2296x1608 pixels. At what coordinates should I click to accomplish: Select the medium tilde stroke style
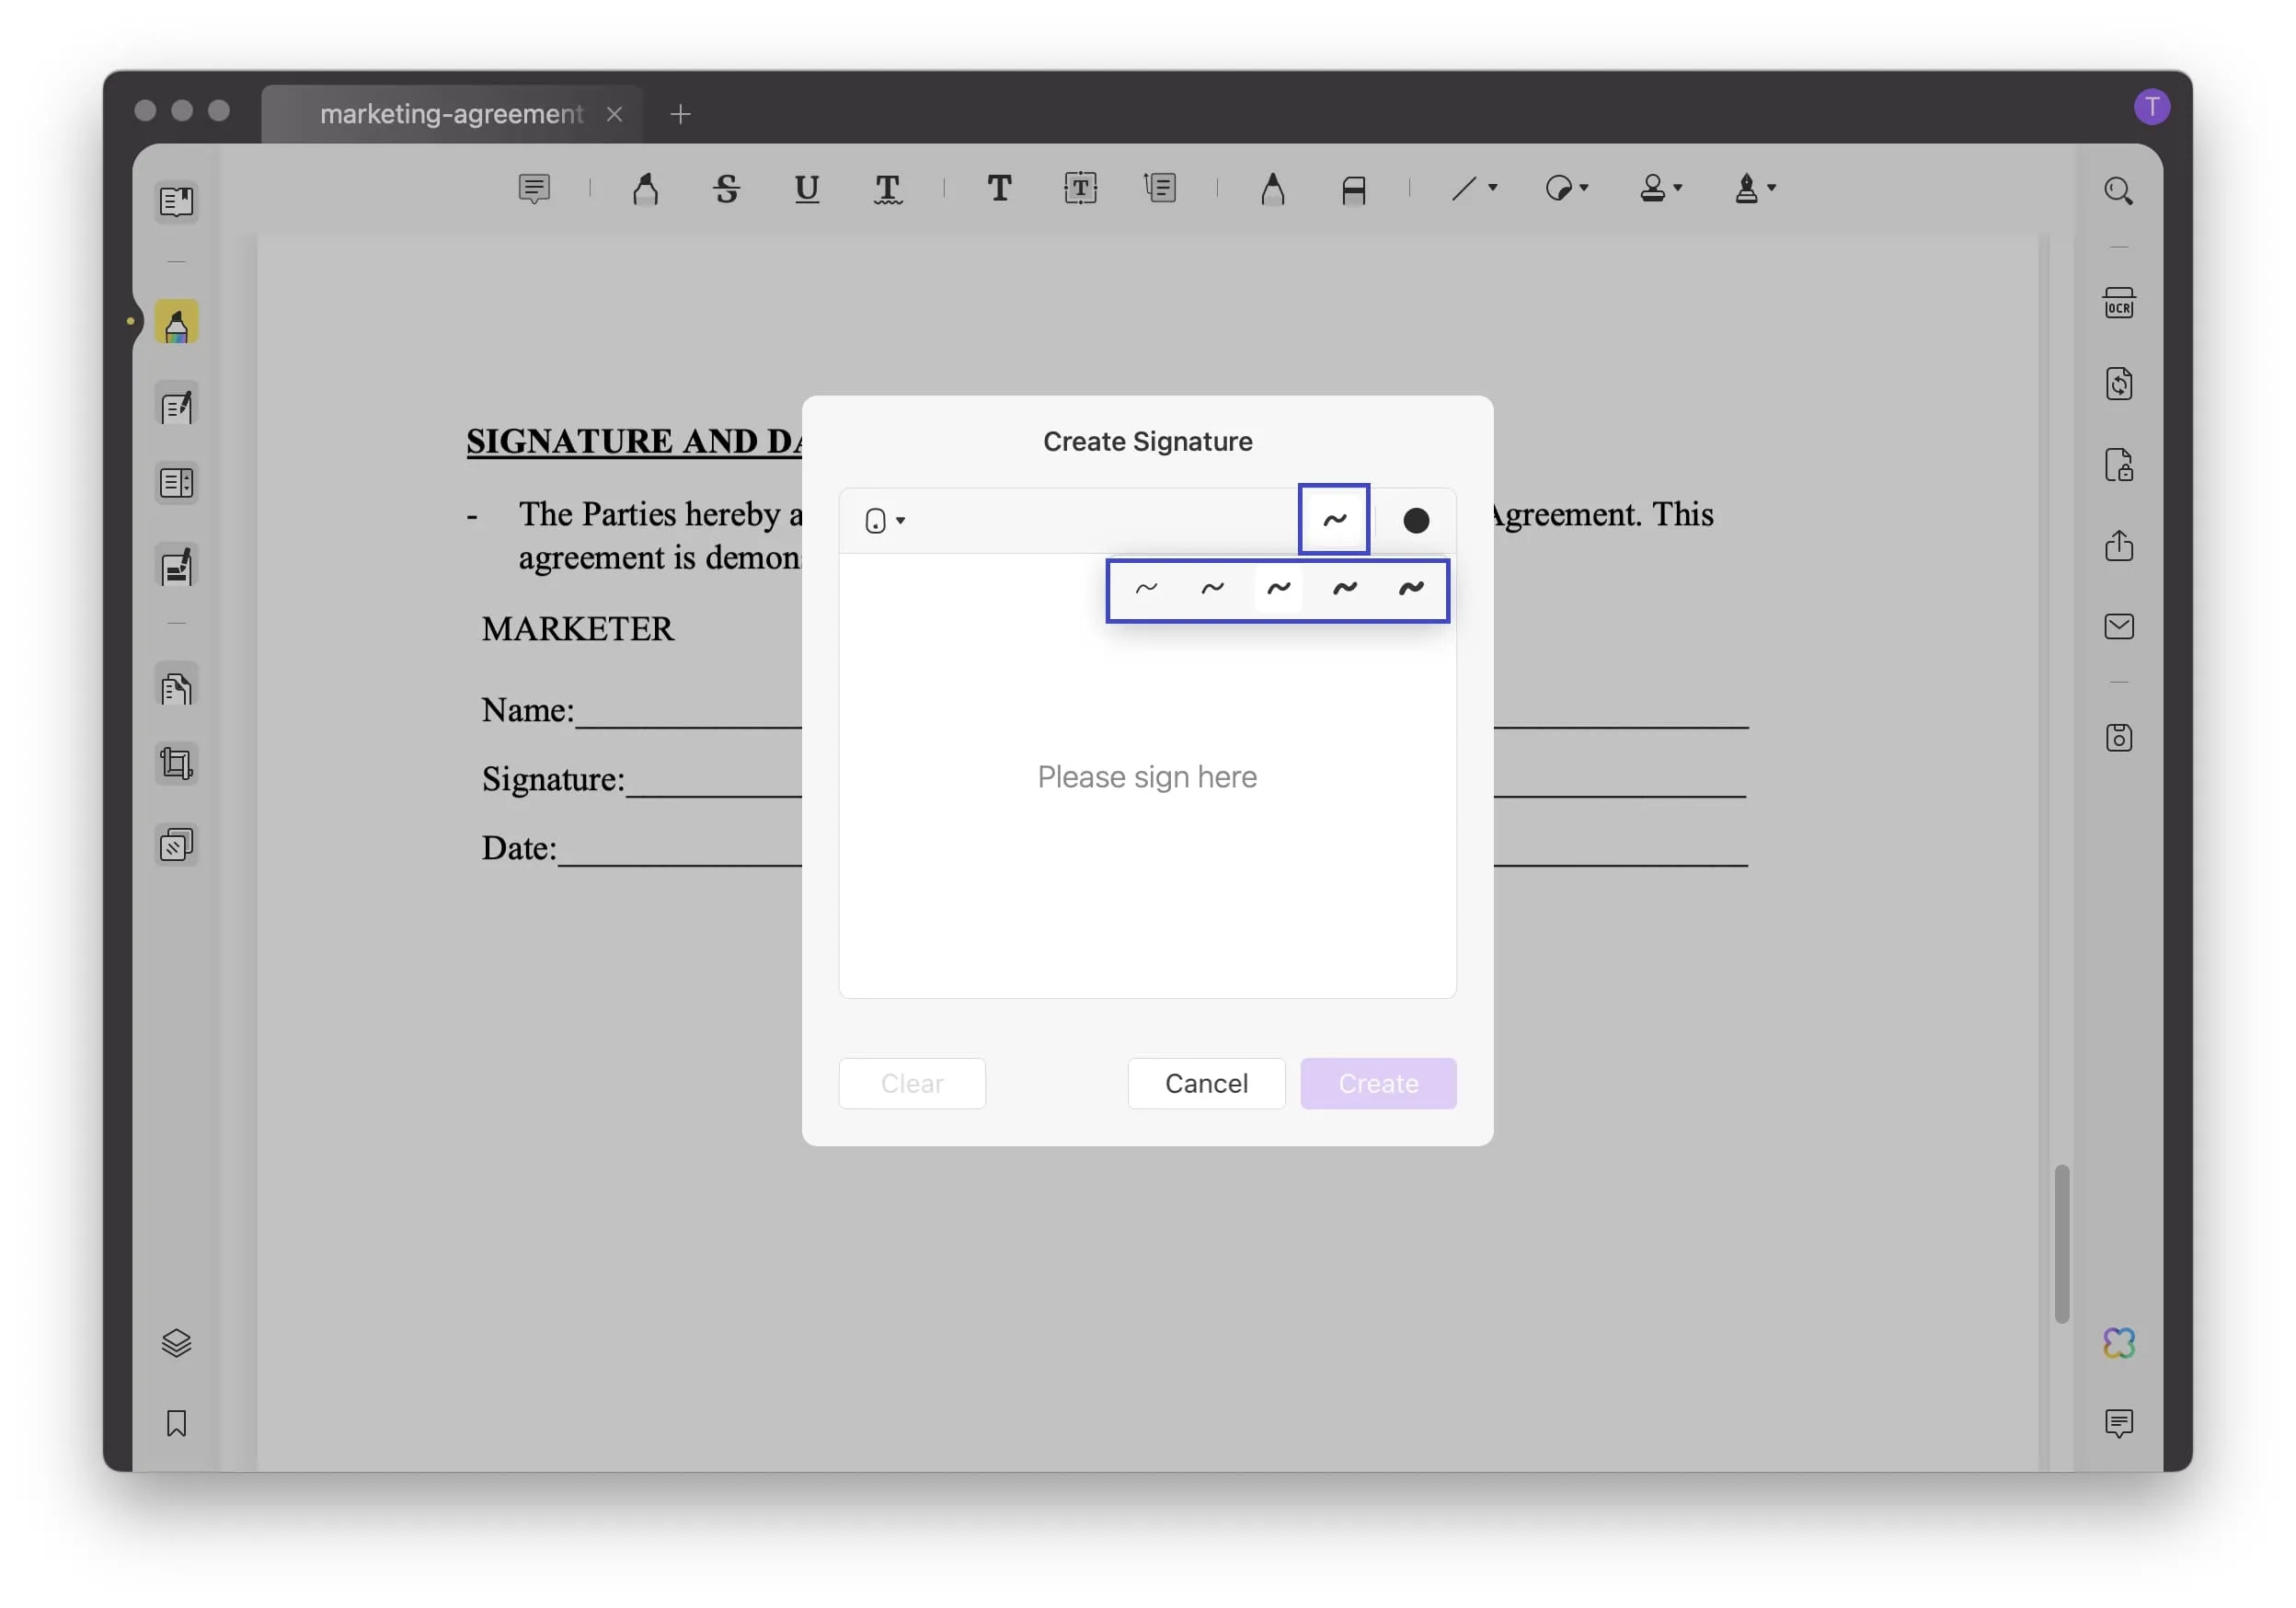coord(1279,588)
